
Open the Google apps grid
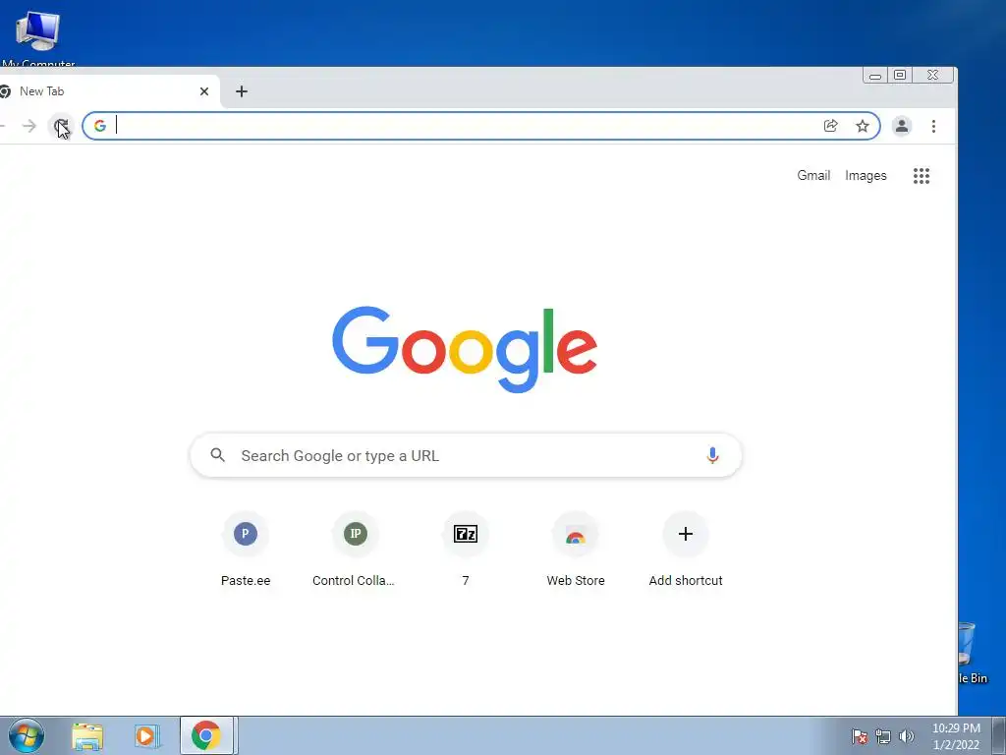point(922,176)
